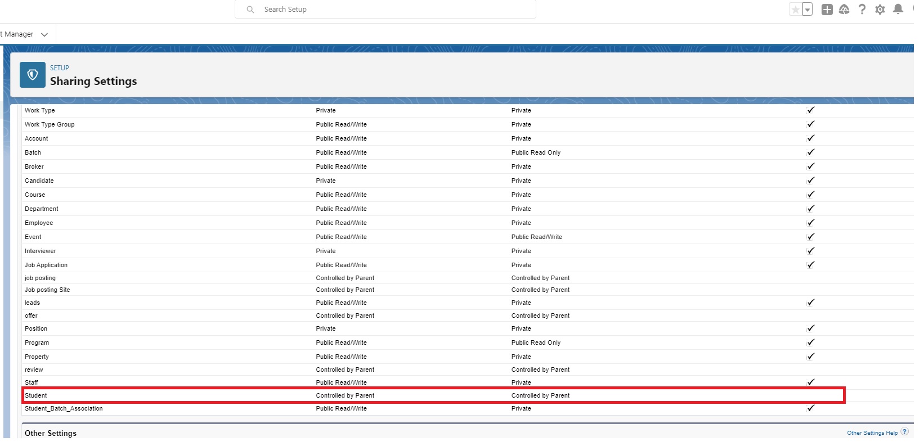The height and width of the screenshot is (446, 924).
Task: Open the Other Settings Help link
Action: tap(872, 433)
